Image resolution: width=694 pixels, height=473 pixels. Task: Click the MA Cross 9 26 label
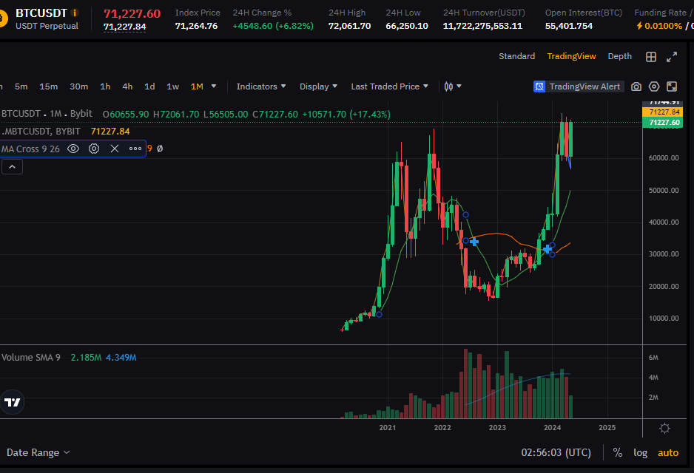tap(30, 149)
